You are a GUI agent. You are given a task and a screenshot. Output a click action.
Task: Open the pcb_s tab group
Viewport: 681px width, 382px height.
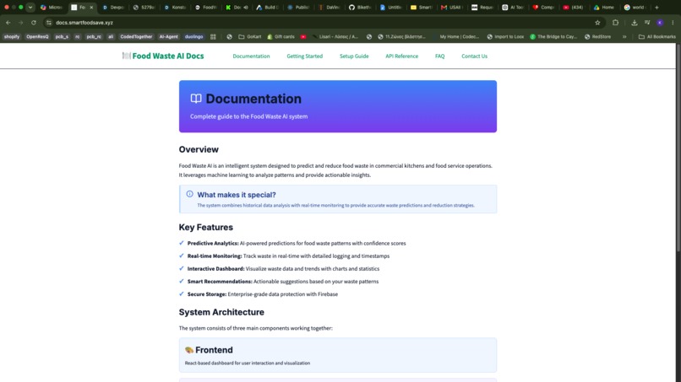tap(62, 37)
